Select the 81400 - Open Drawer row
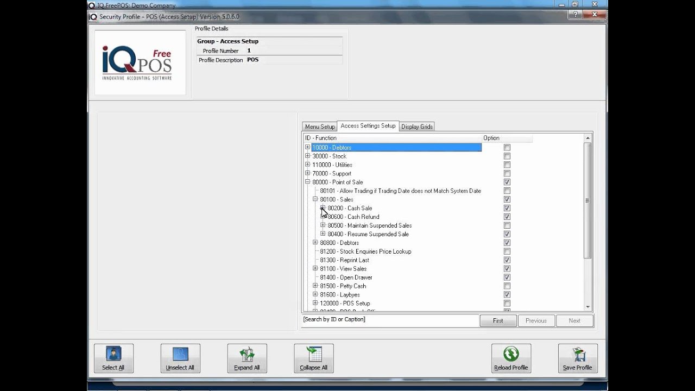 tap(346, 278)
